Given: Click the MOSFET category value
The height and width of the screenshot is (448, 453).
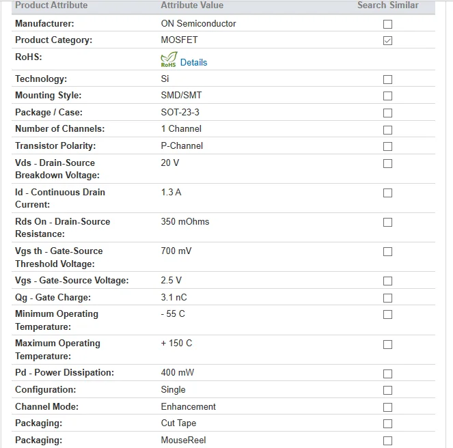Looking at the screenshot, I should point(179,40).
